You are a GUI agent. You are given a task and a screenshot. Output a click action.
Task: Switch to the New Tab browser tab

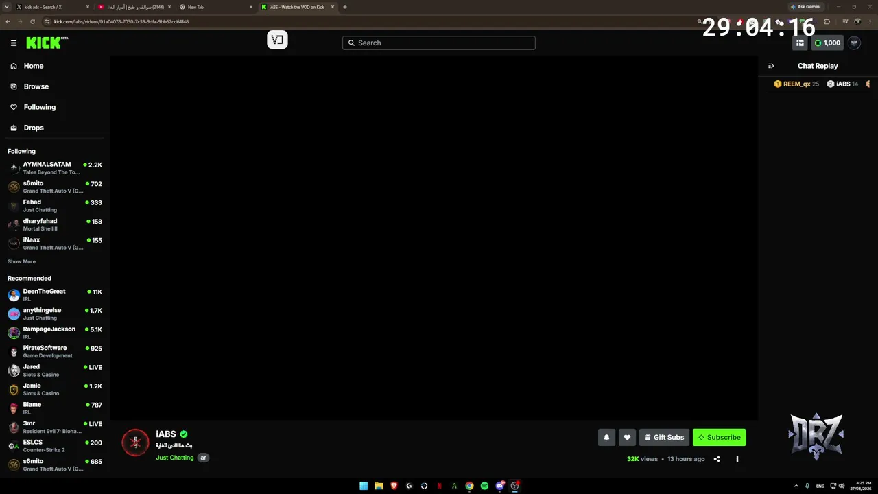click(215, 7)
